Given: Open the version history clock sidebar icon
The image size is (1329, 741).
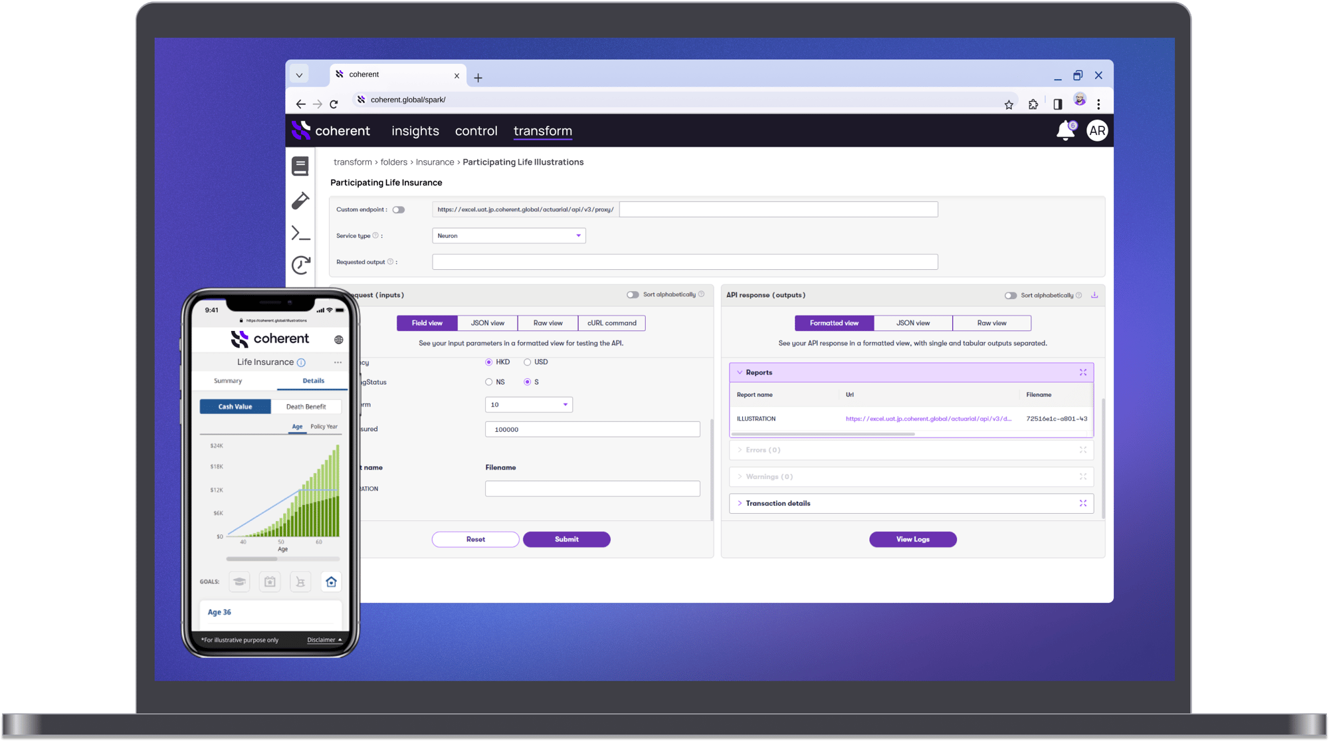Looking at the screenshot, I should [300, 265].
